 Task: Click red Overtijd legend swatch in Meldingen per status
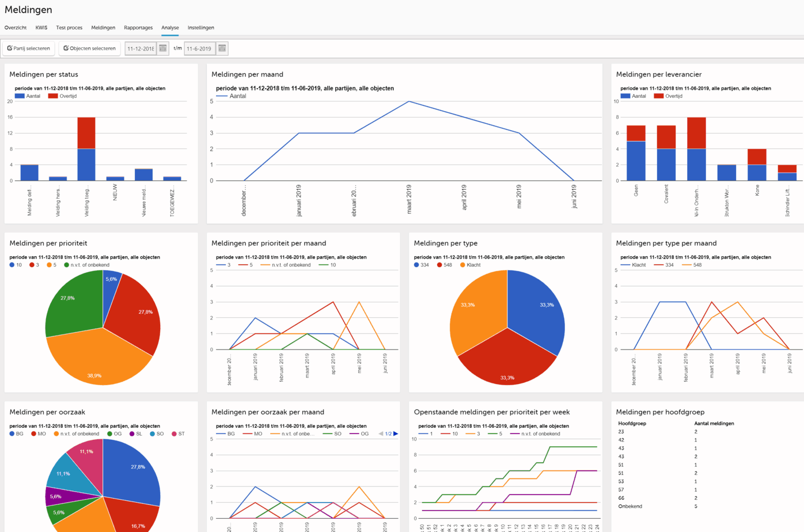tap(53, 96)
